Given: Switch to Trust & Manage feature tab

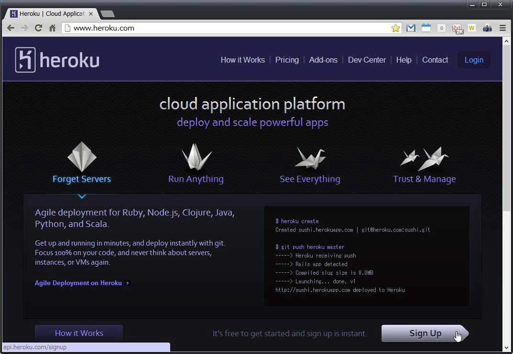Looking at the screenshot, I should [x=424, y=179].
